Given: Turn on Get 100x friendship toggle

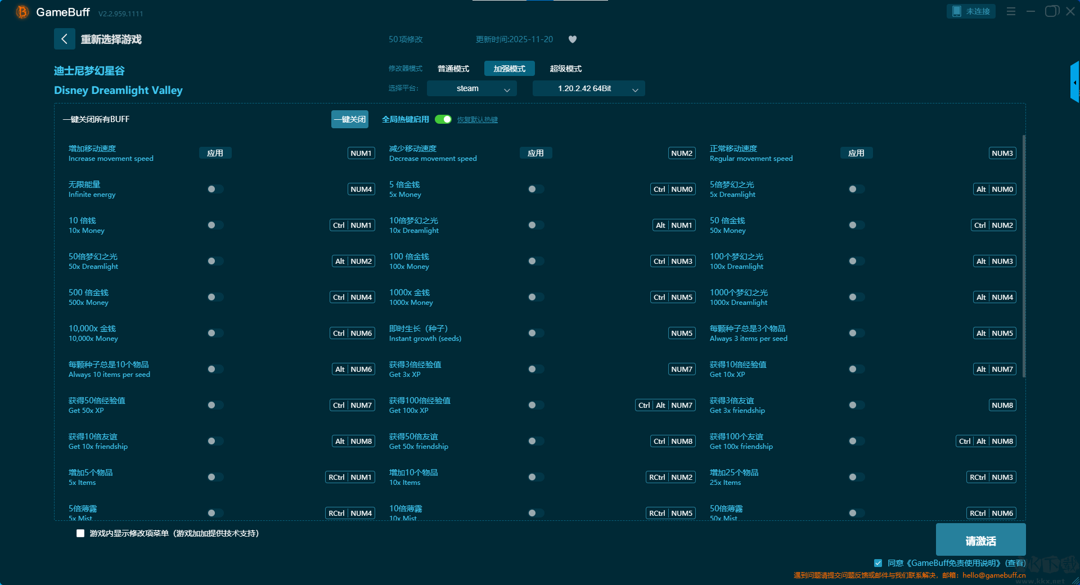Looking at the screenshot, I should click(857, 441).
